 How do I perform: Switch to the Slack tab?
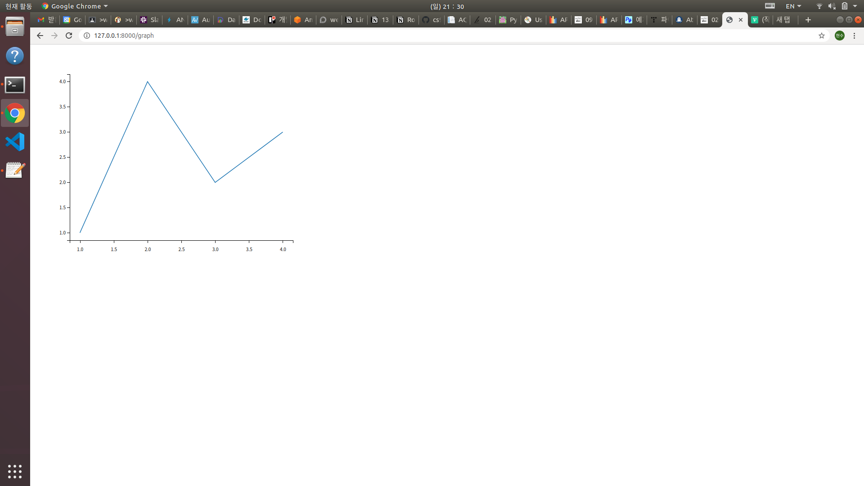(x=149, y=20)
